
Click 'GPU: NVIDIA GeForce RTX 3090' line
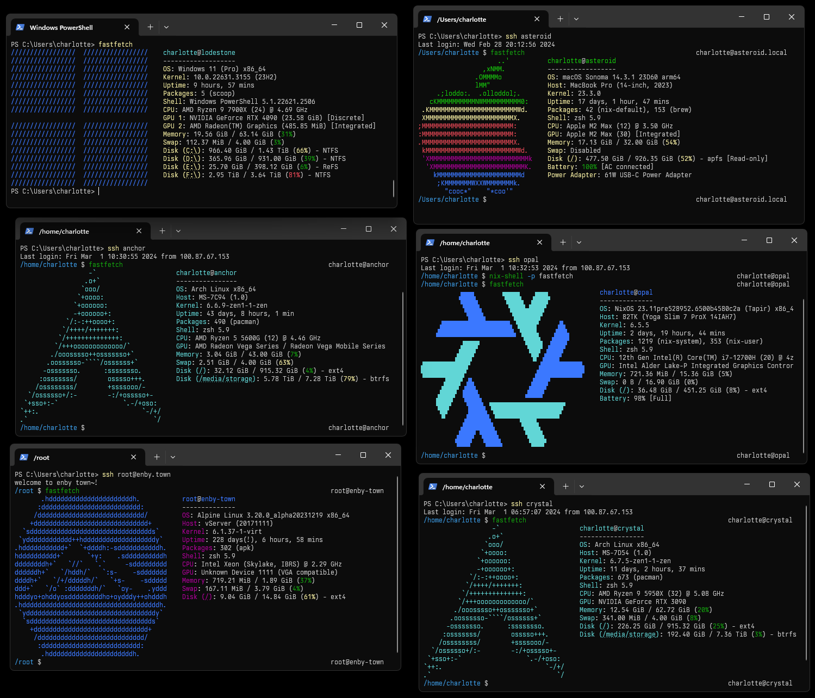coord(633,602)
